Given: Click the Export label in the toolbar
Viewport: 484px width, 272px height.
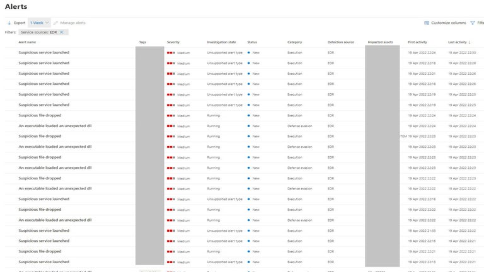Looking at the screenshot, I should tap(20, 23).
